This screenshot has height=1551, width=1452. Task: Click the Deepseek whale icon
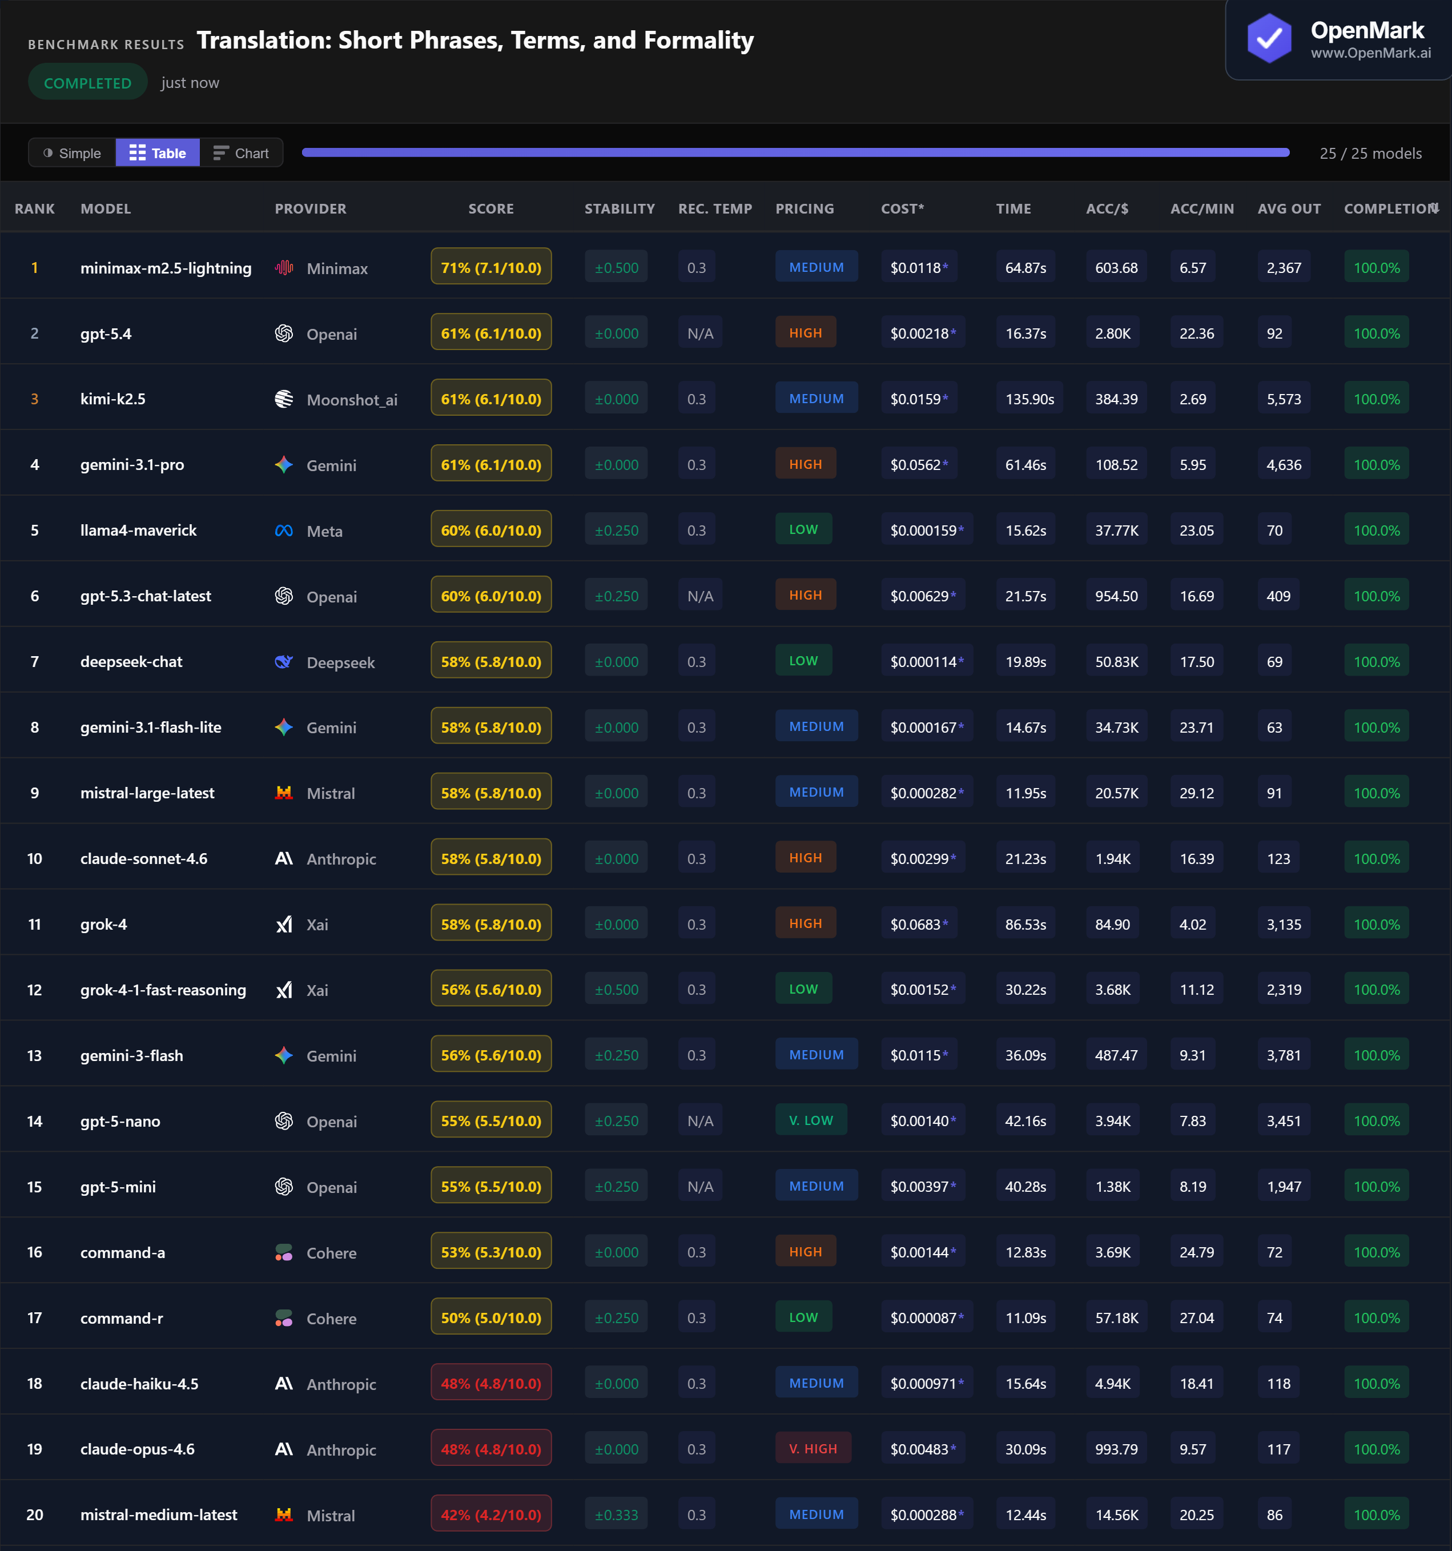284,662
